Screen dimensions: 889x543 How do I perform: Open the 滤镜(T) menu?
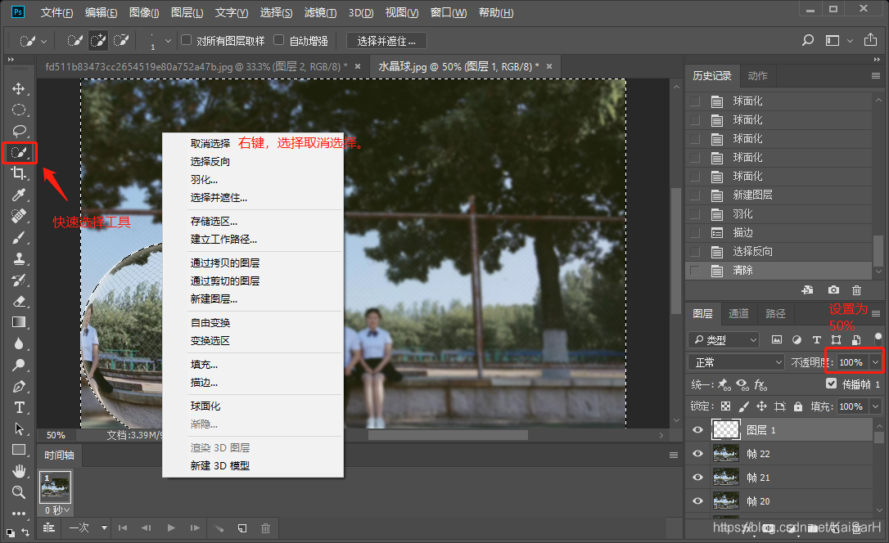[320, 12]
